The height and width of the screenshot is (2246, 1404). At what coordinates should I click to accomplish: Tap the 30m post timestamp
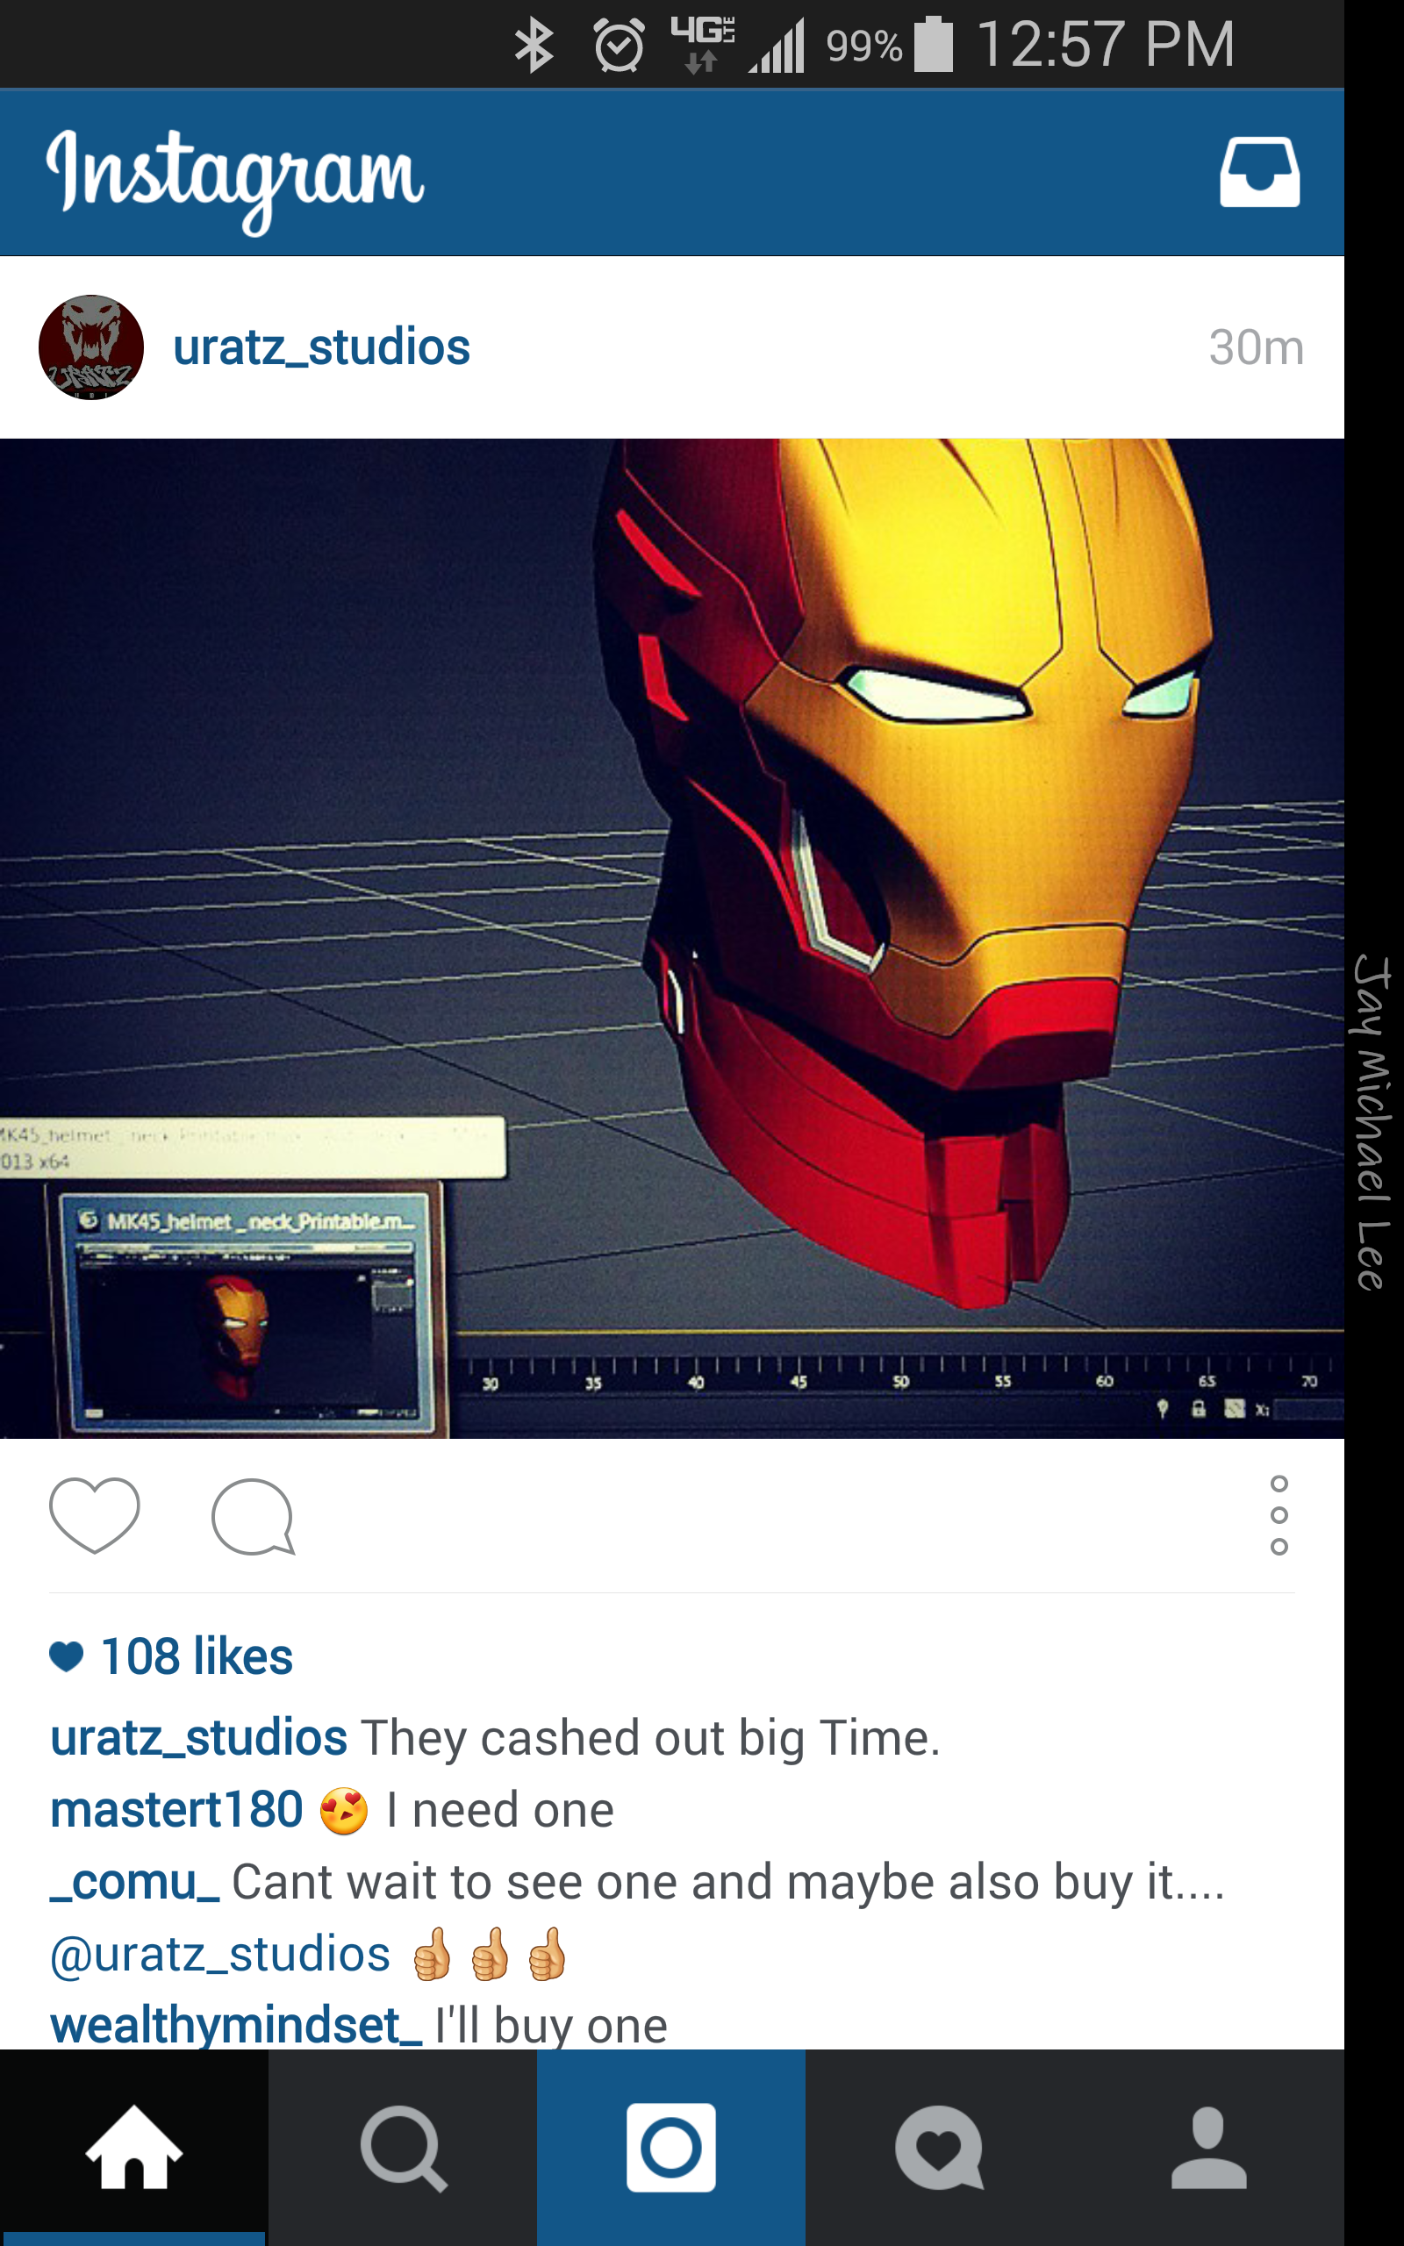(x=1256, y=348)
